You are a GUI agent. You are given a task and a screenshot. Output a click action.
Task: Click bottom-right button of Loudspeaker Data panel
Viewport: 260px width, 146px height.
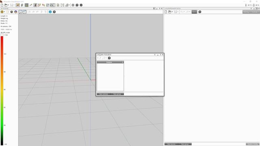click(x=253, y=144)
